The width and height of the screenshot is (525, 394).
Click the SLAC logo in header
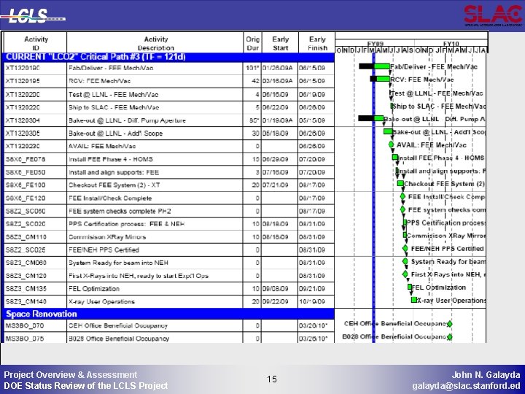tap(493, 16)
